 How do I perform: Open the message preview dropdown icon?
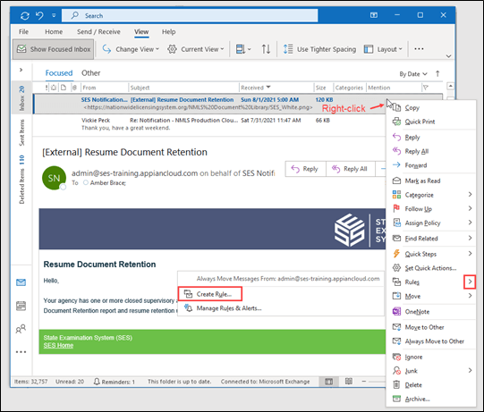click(243, 49)
